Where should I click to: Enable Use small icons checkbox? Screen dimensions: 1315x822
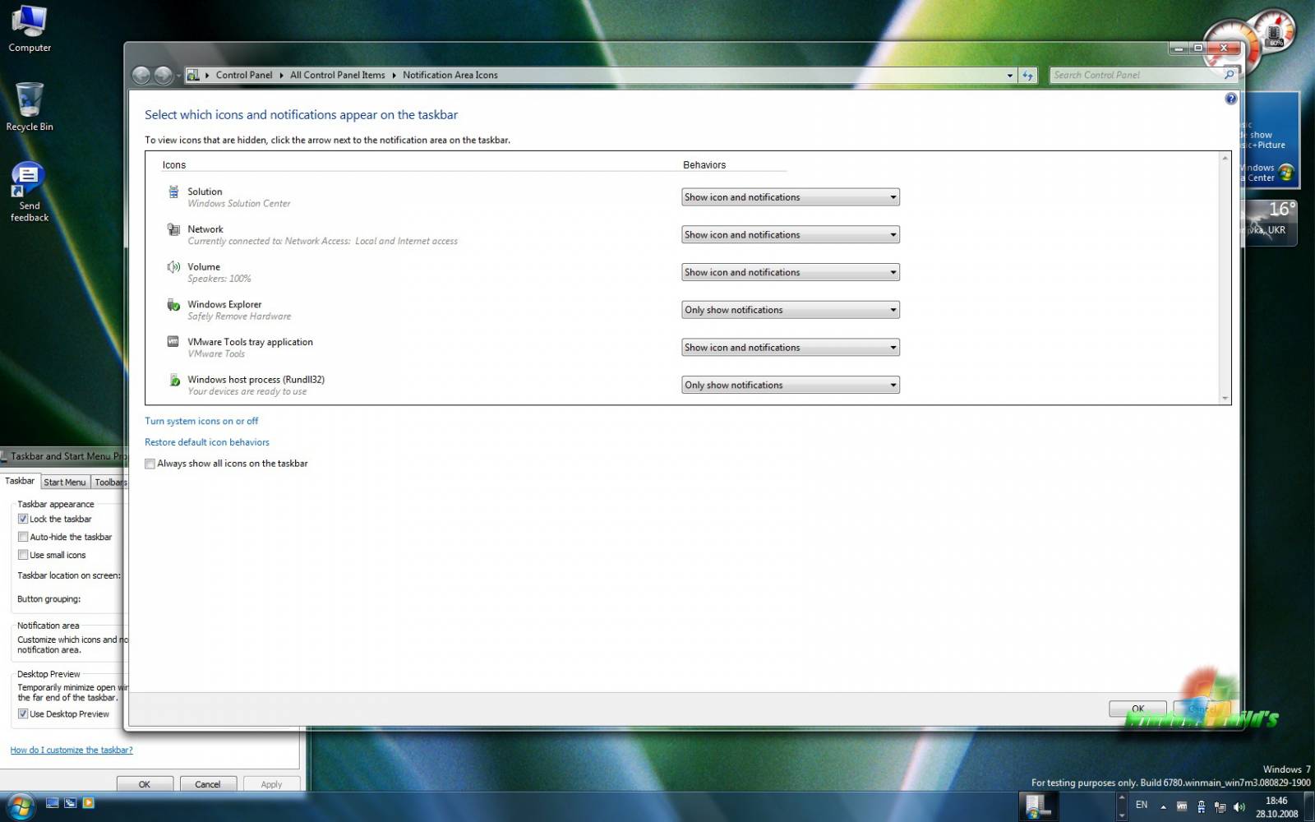[x=23, y=555]
